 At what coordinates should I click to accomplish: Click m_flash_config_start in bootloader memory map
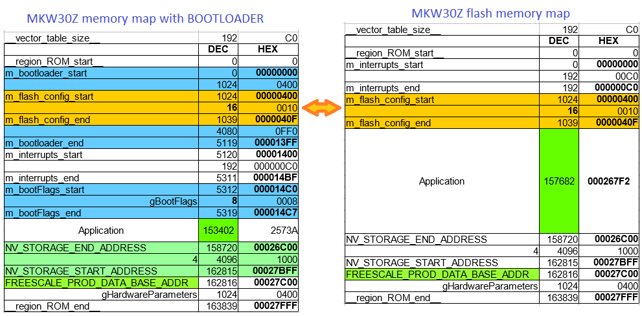coord(49,96)
